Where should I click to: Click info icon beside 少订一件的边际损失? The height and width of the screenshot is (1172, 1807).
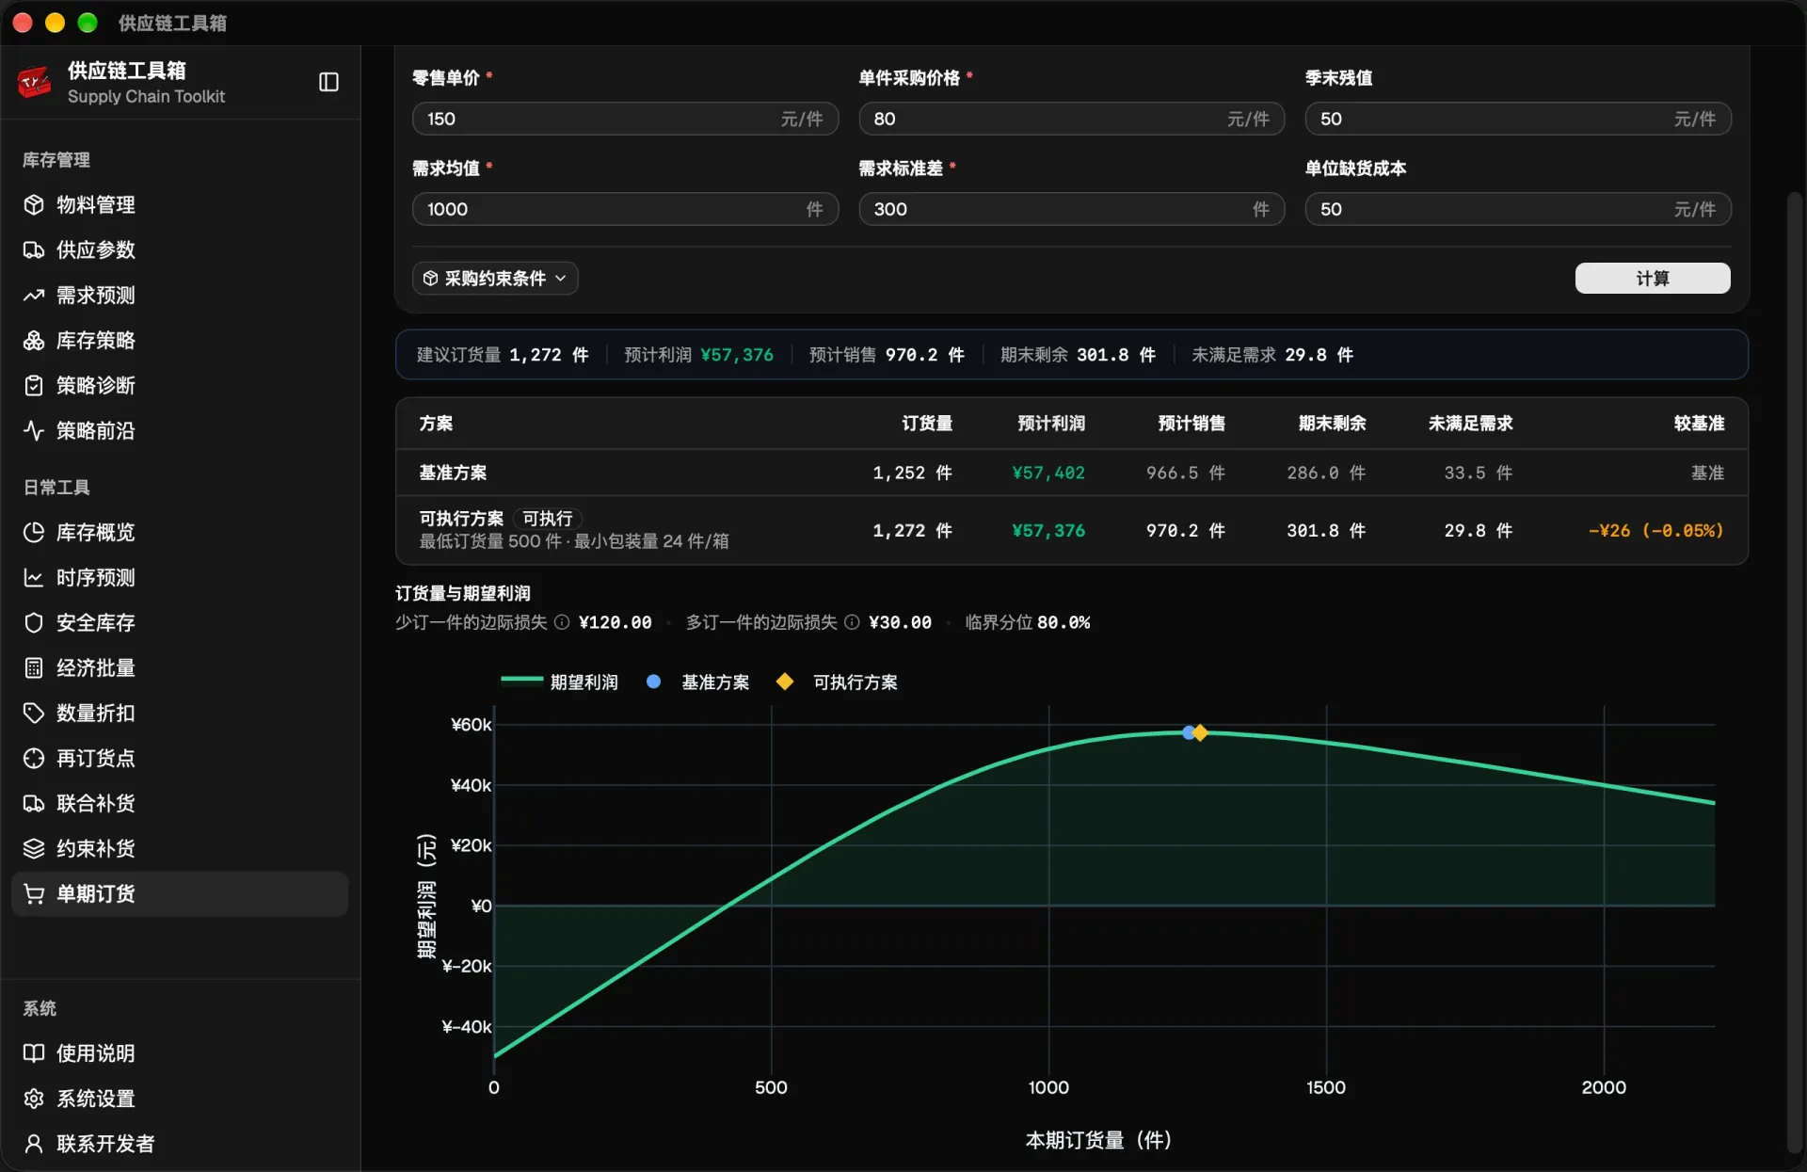coord(562,622)
